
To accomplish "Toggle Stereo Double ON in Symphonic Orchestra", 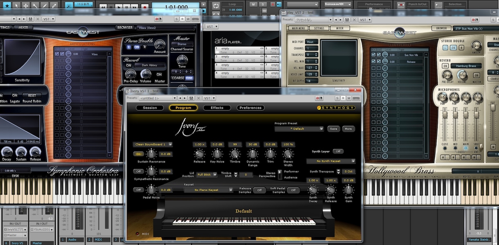I will pos(137,47).
